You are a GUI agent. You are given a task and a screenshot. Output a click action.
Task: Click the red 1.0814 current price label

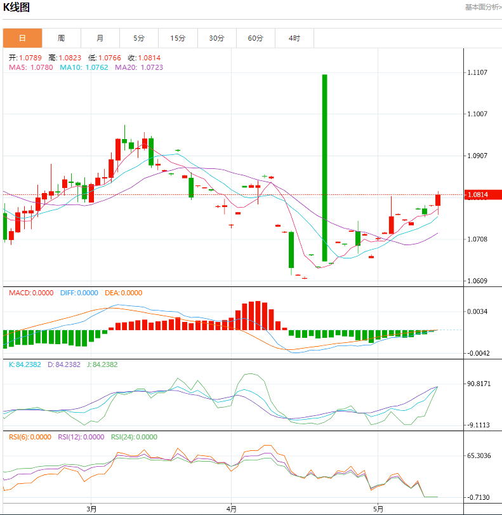click(482, 195)
